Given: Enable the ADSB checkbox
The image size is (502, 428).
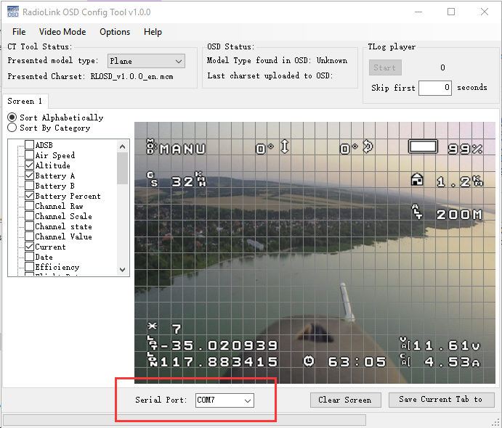Looking at the screenshot, I should pos(29,145).
